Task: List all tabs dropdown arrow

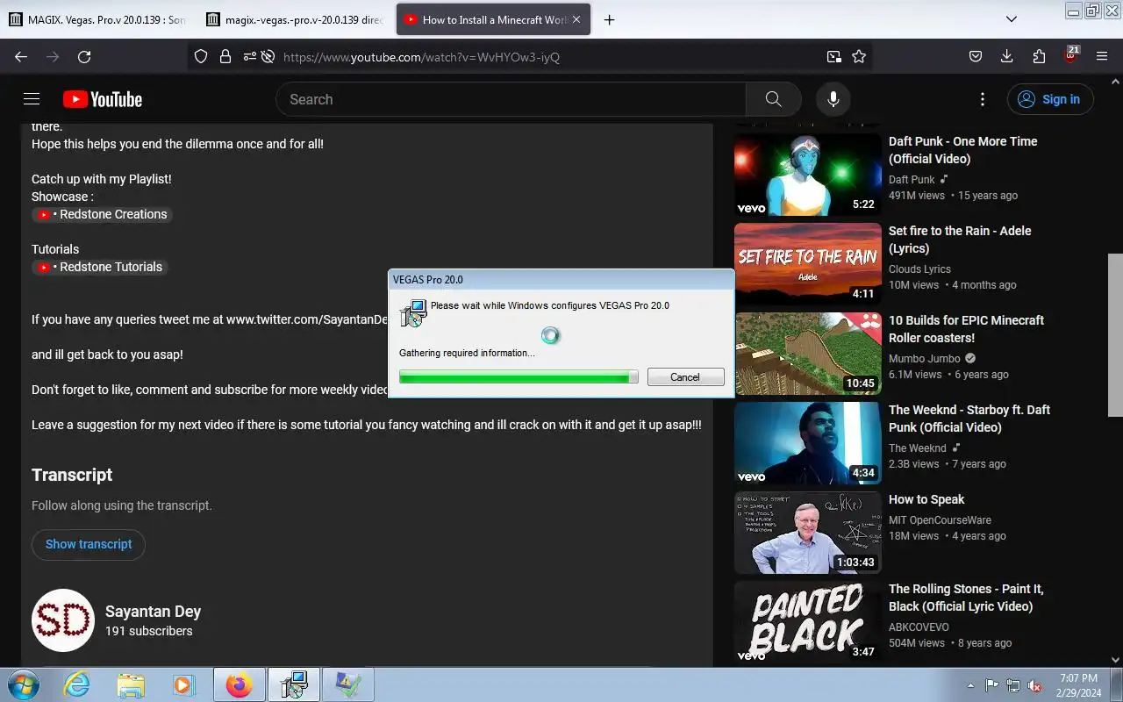Action: [x=1011, y=19]
